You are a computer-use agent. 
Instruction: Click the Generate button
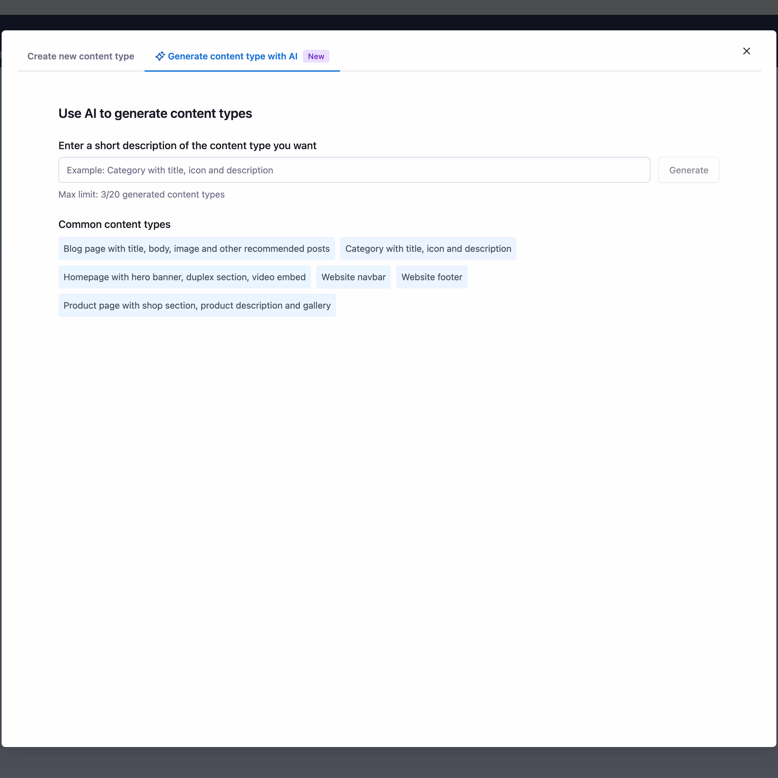689,170
